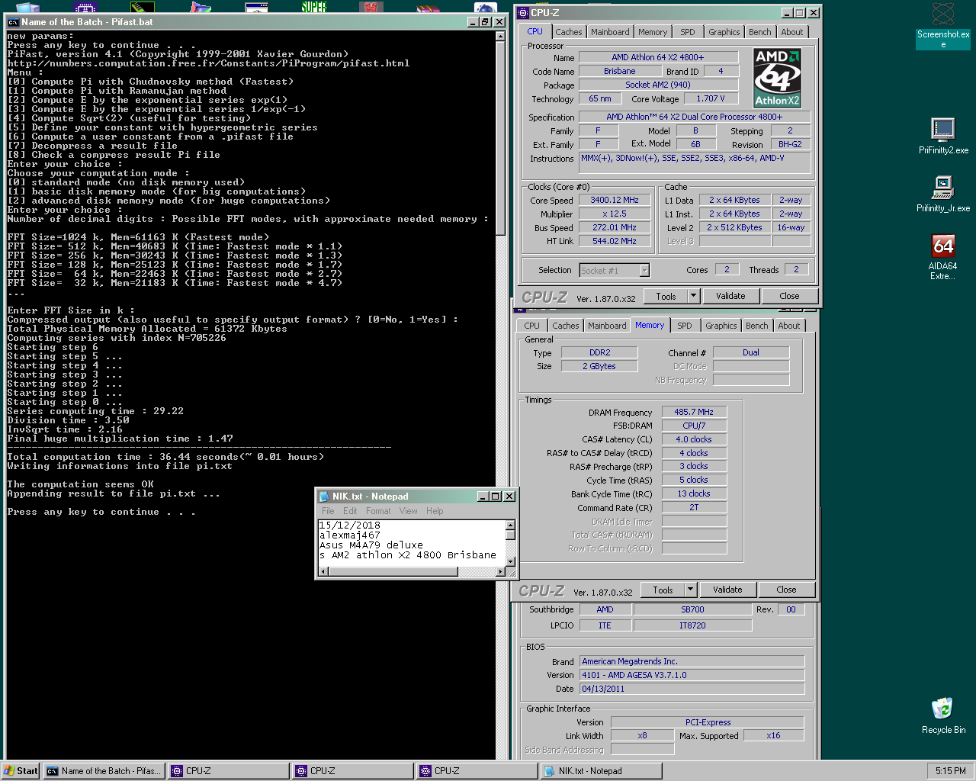
Task: Select Caches tab in the Memory CPU-Z window
Action: click(565, 326)
